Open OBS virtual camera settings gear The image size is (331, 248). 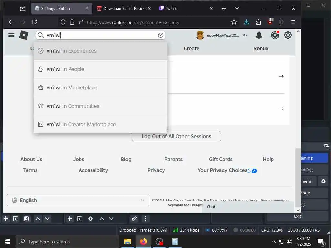coord(323,181)
